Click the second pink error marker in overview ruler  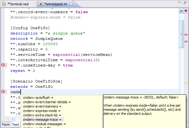186,41
